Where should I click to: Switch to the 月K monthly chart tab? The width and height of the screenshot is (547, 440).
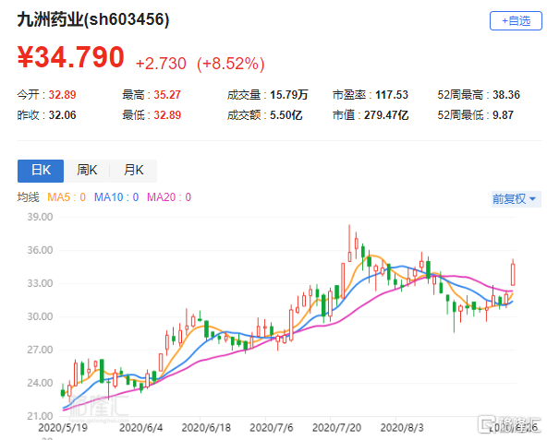pos(133,171)
